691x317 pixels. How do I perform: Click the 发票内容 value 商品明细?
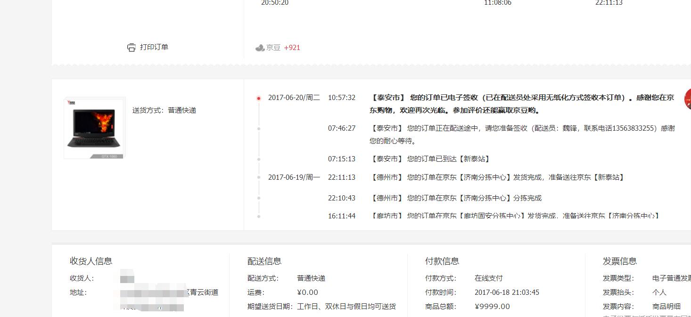[666, 307]
